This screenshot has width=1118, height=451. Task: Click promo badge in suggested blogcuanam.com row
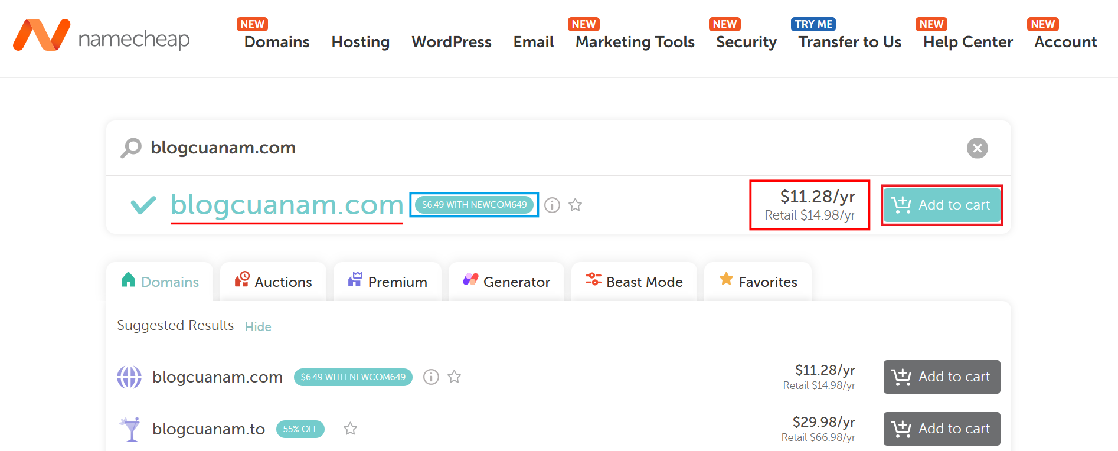[x=353, y=377]
